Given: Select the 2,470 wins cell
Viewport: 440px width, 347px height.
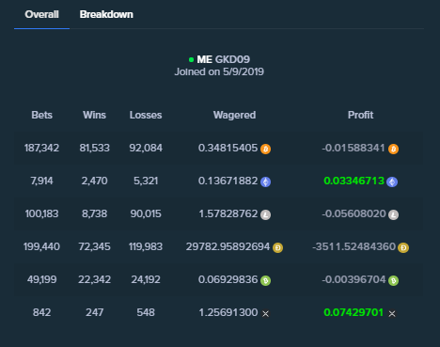Looking at the screenshot, I should 94,181.
